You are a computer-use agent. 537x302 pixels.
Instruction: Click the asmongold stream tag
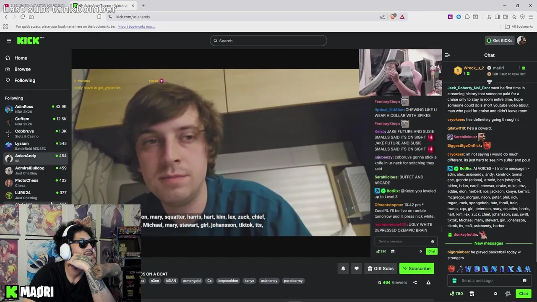(x=192, y=281)
